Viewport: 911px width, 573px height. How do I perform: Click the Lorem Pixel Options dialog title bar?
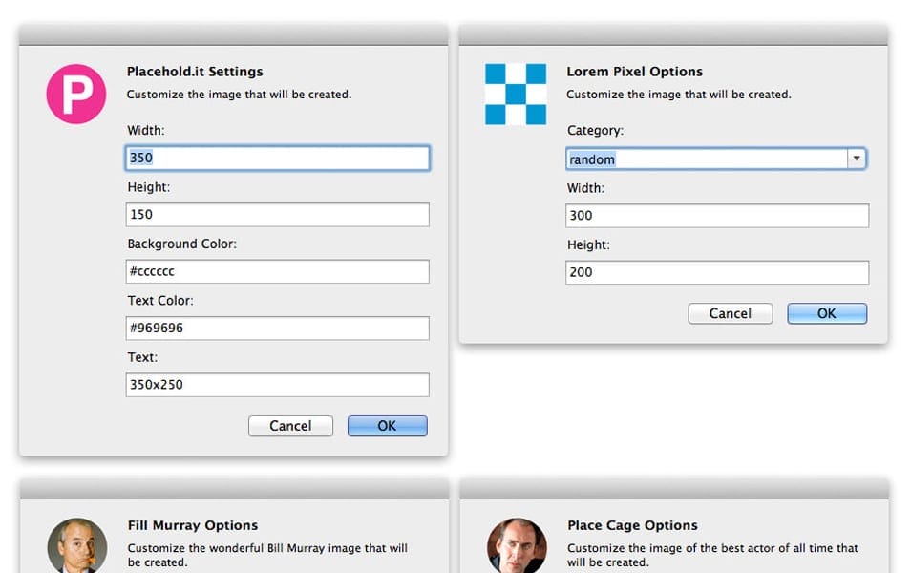tap(673, 35)
